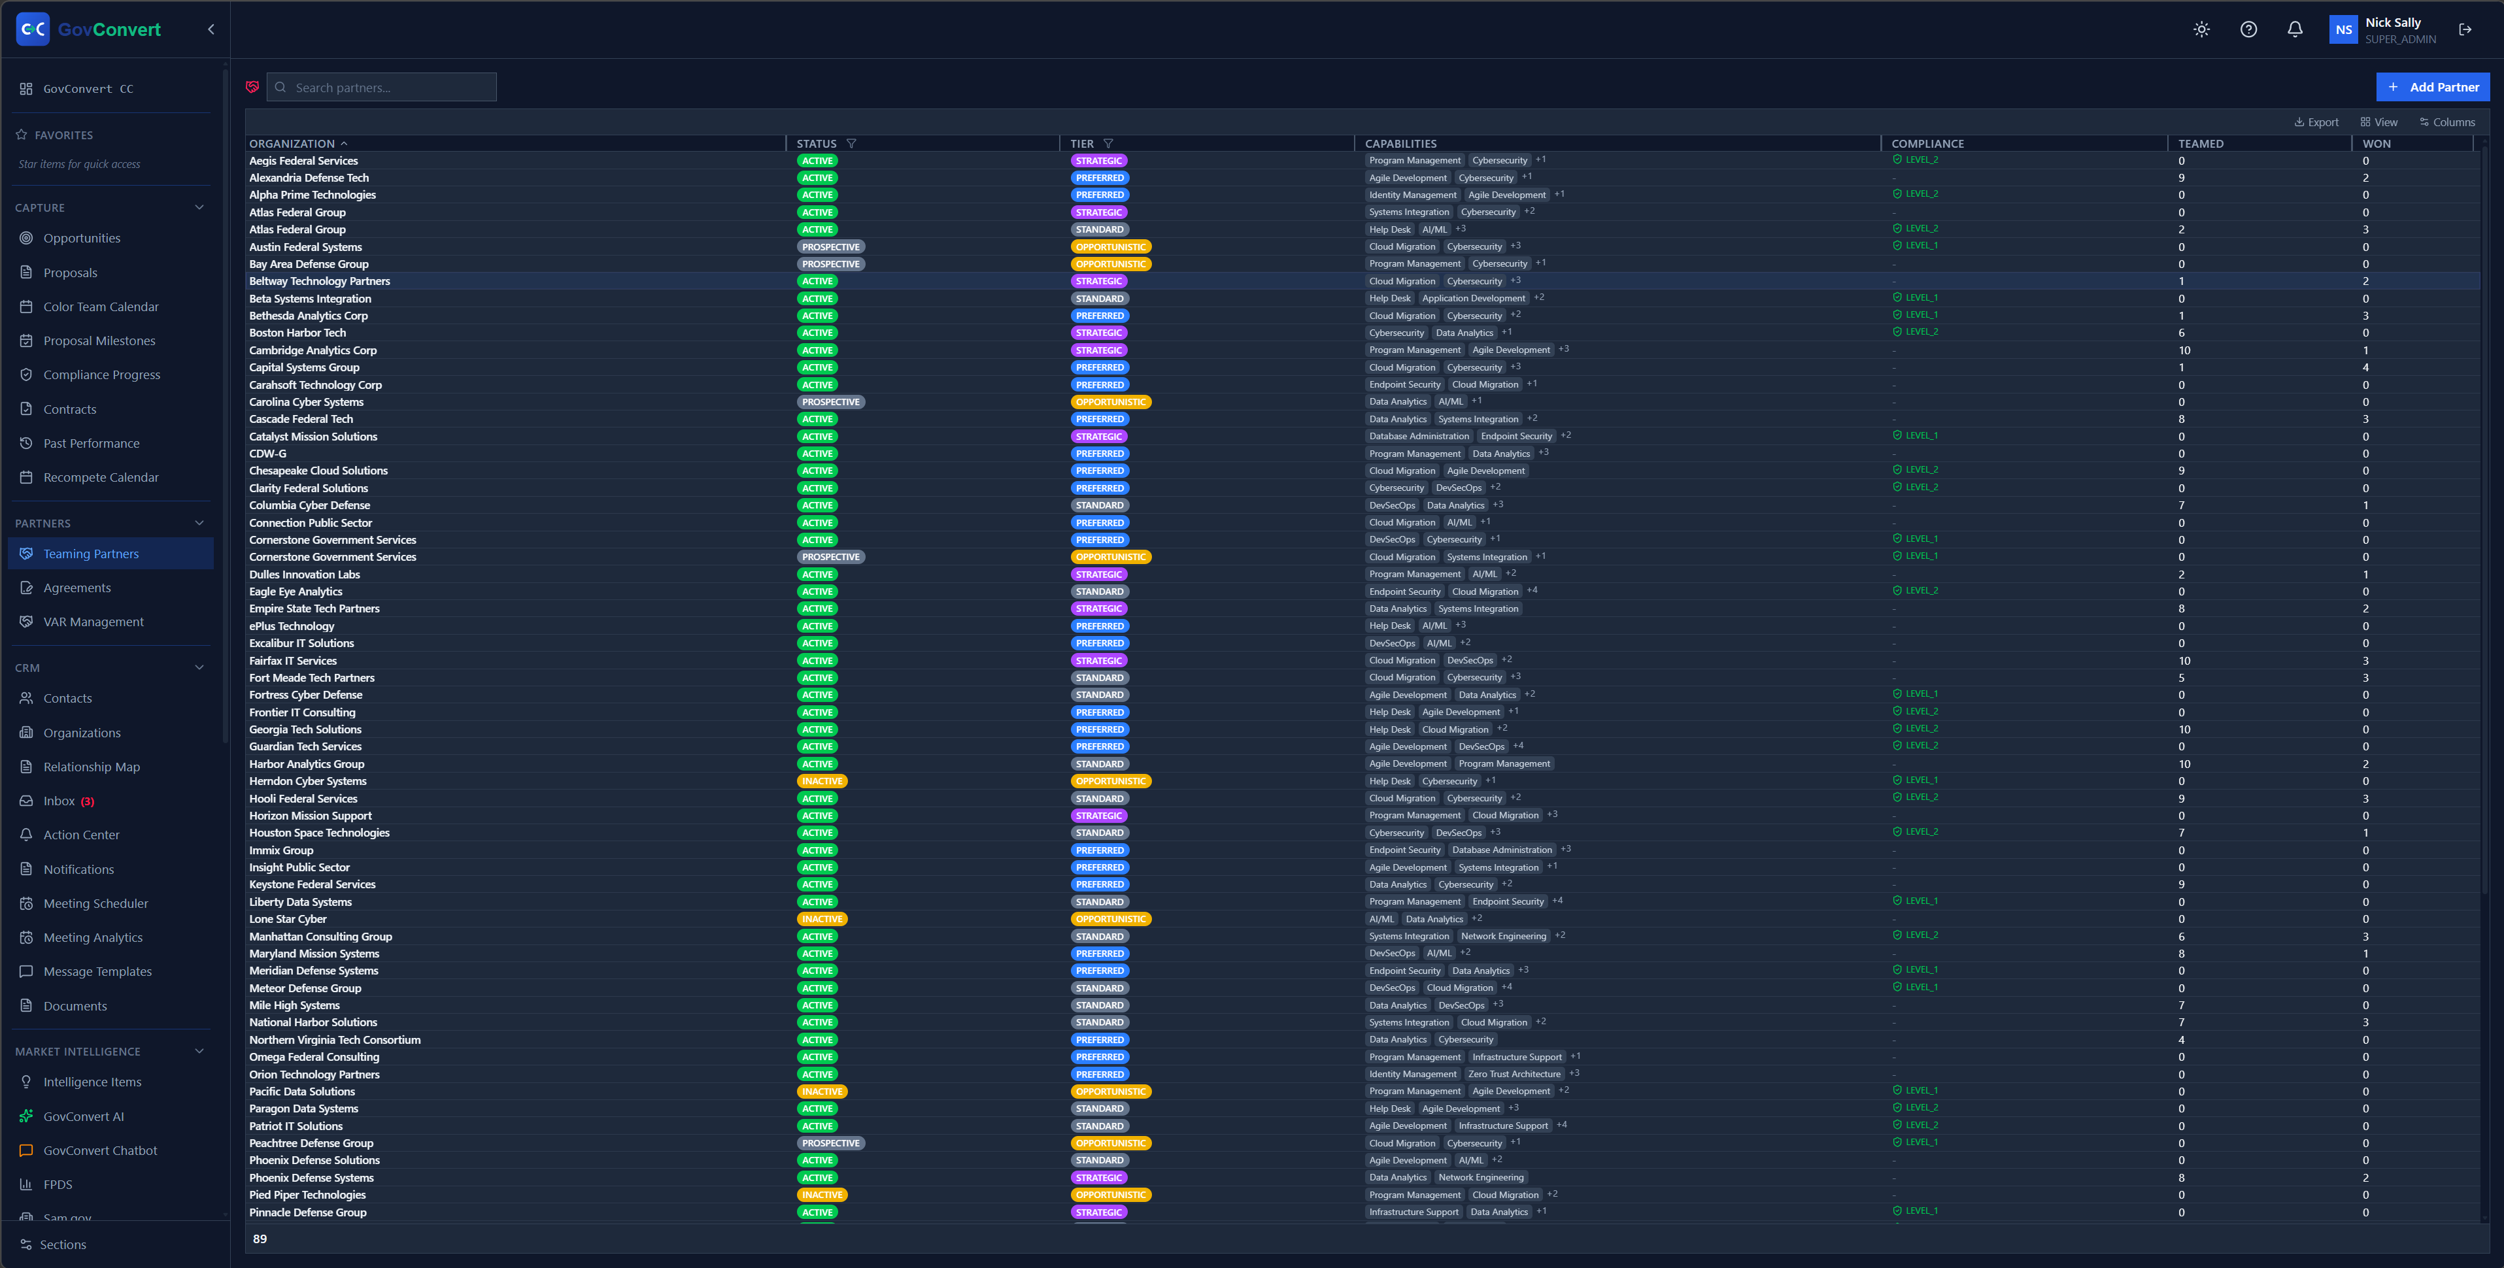The height and width of the screenshot is (1268, 2504).
Task: Open the Sections control at sidebar bottom
Action: tap(54, 1244)
